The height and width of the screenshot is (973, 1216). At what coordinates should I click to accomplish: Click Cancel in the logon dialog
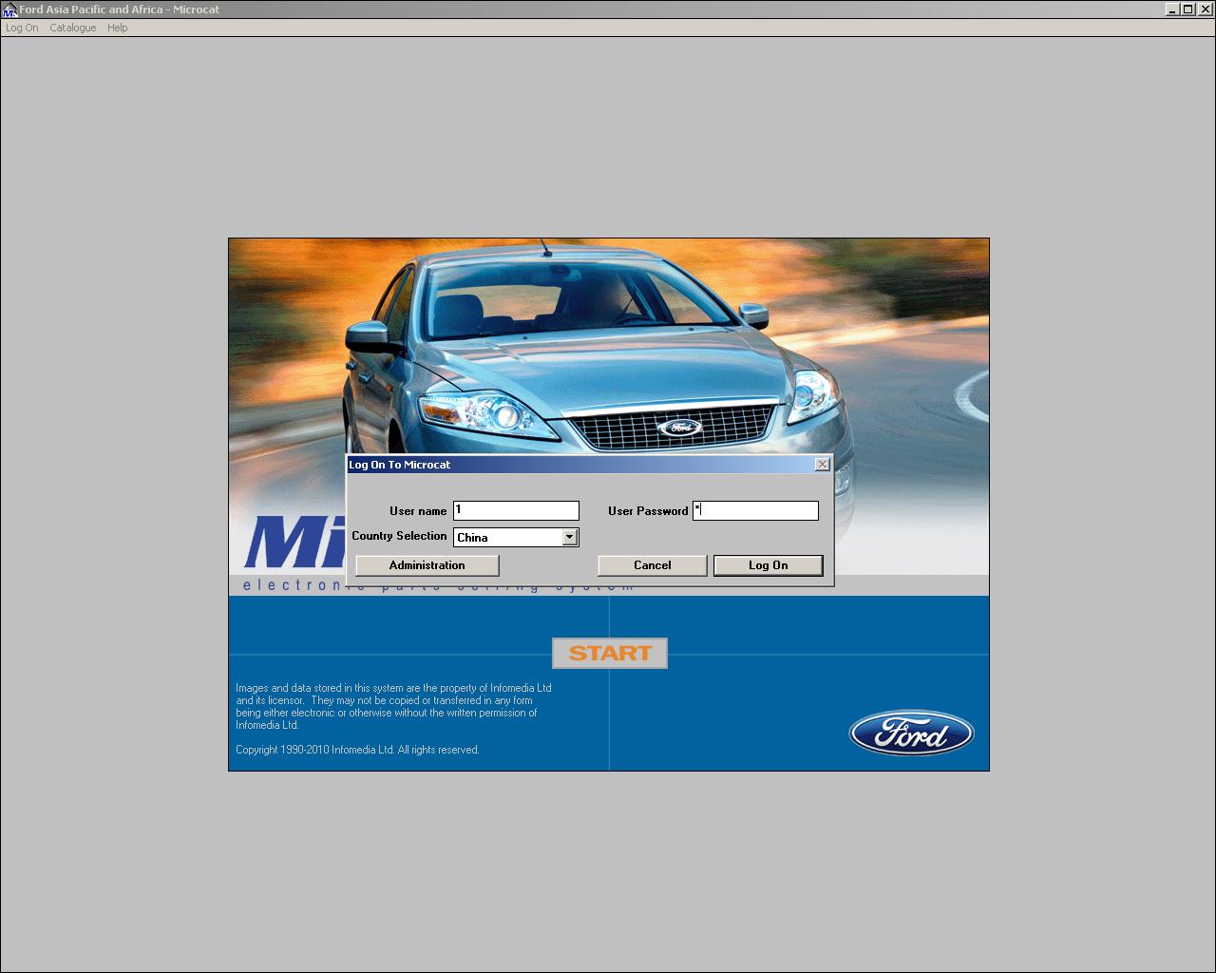click(652, 565)
